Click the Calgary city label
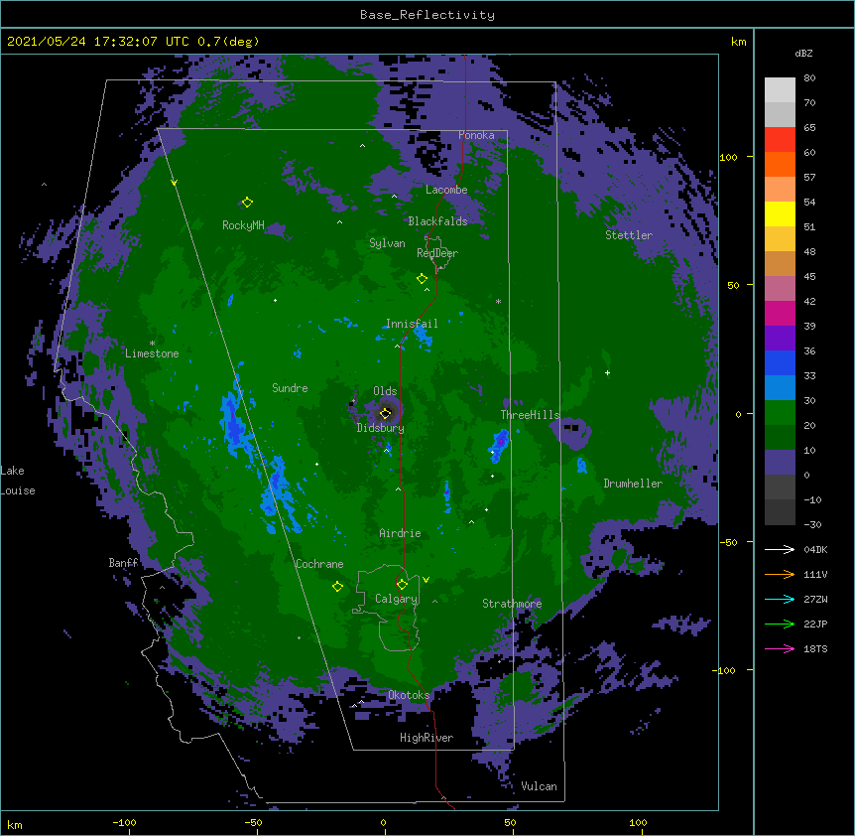The width and height of the screenshot is (855, 836). coord(396,599)
